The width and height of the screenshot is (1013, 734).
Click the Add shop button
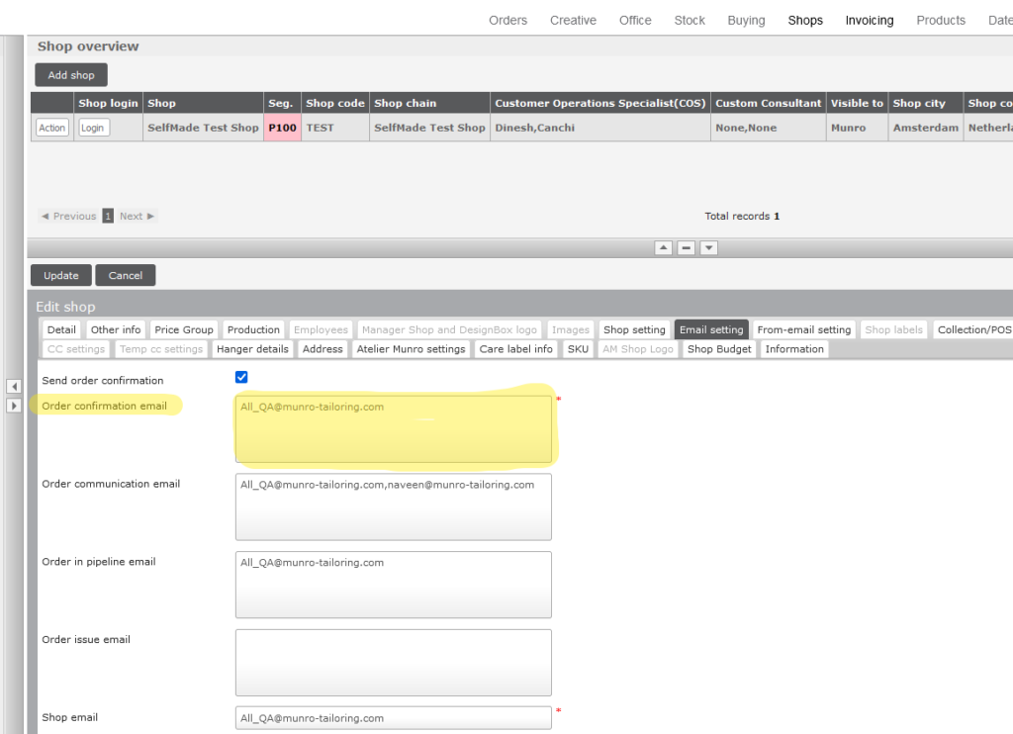coord(71,75)
